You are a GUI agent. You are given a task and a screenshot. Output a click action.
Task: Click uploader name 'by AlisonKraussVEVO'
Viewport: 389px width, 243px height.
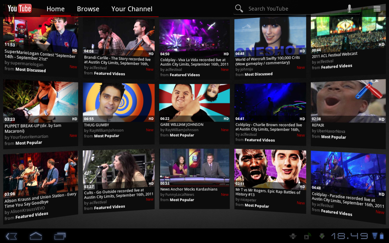click(25, 210)
